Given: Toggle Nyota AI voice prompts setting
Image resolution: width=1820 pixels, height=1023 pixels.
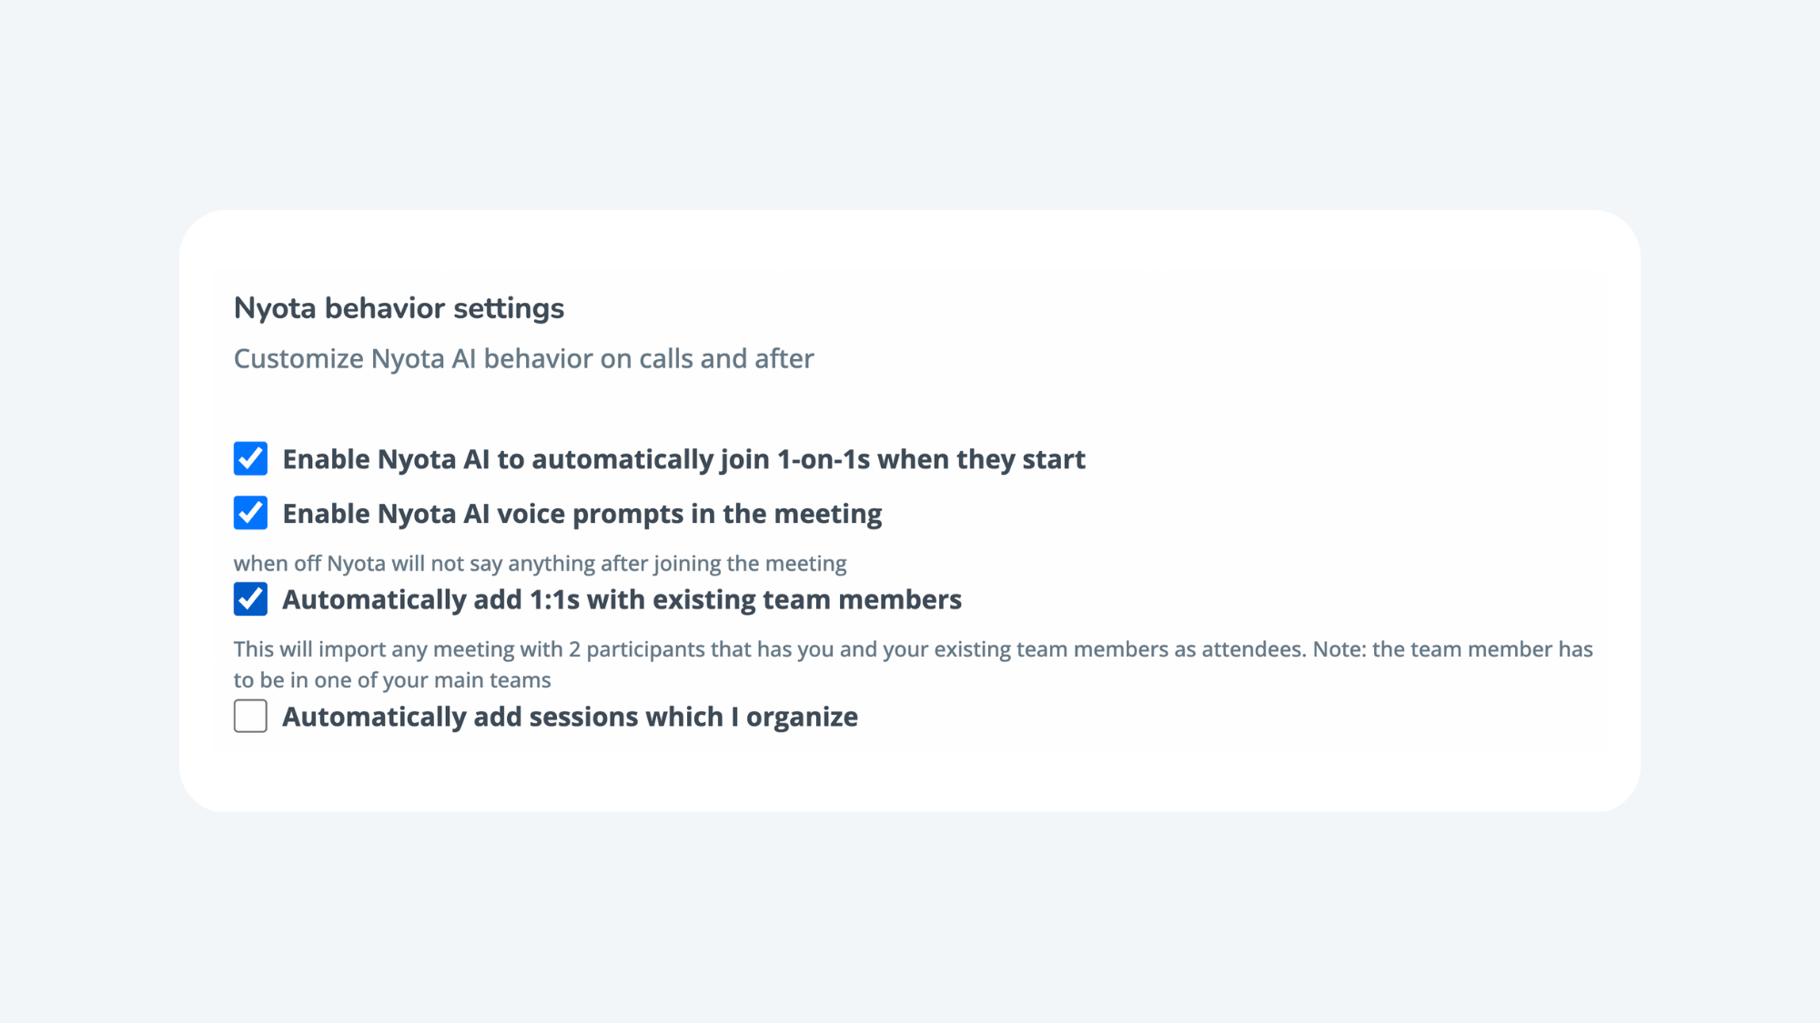Looking at the screenshot, I should point(249,513).
